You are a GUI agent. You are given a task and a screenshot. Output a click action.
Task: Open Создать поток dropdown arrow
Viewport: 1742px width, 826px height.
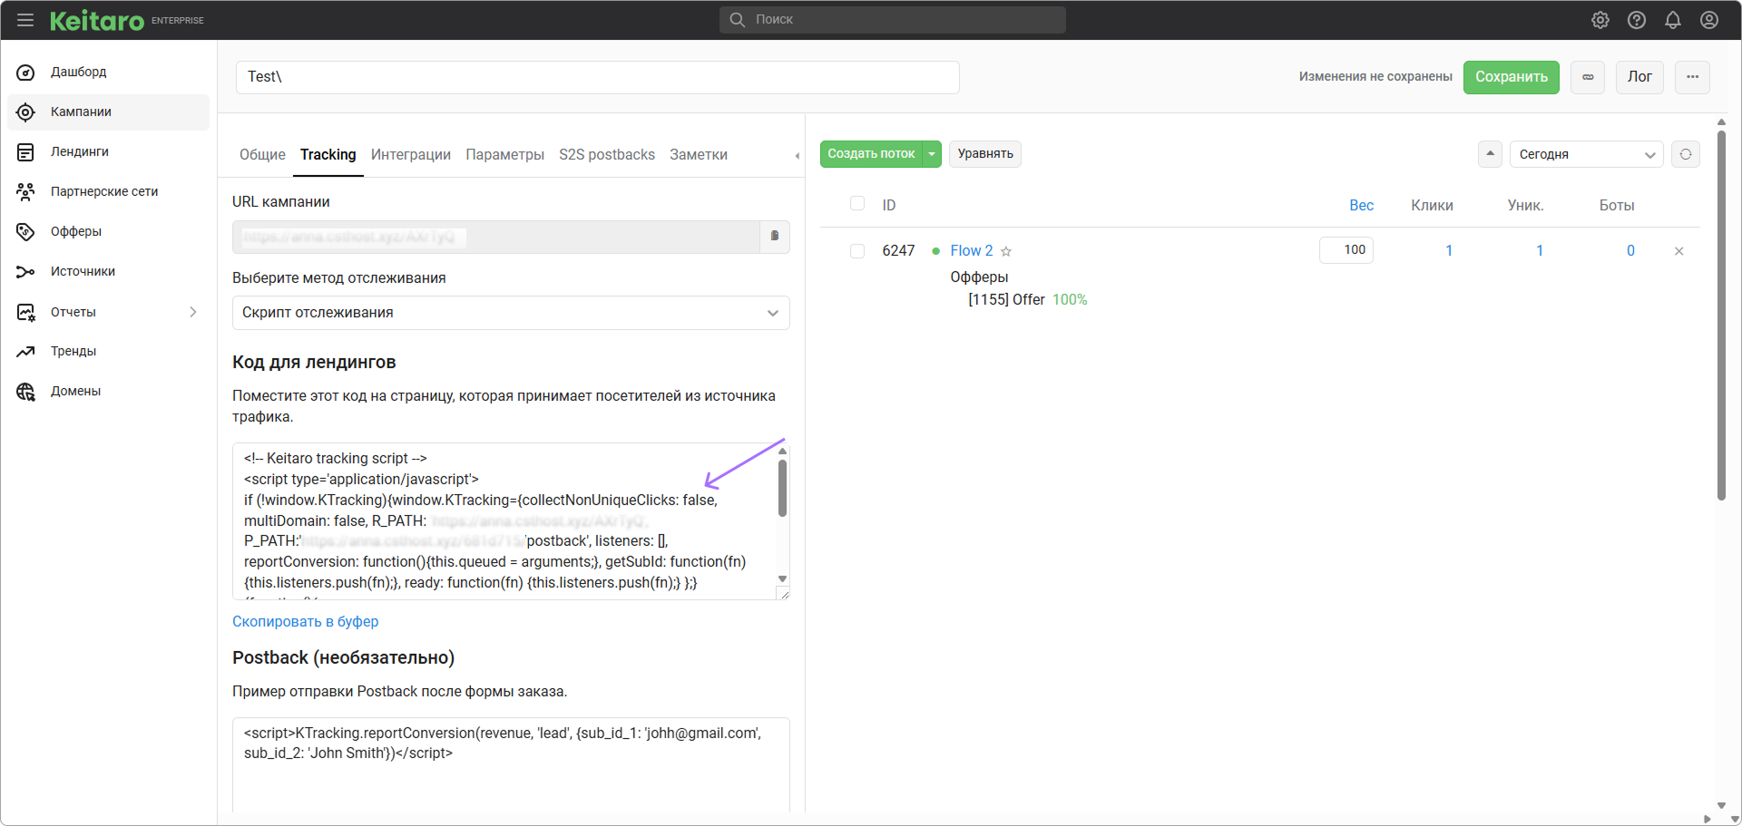click(932, 154)
